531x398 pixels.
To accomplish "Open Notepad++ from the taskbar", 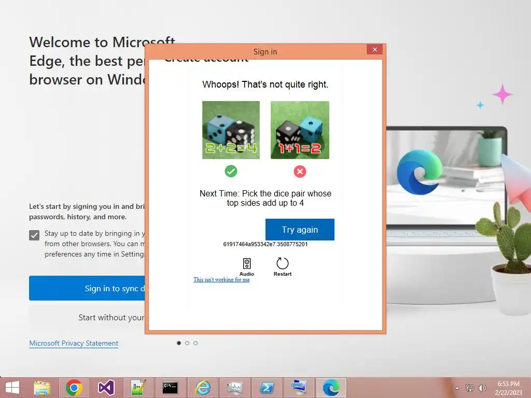I will pyautogui.click(x=138, y=388).
